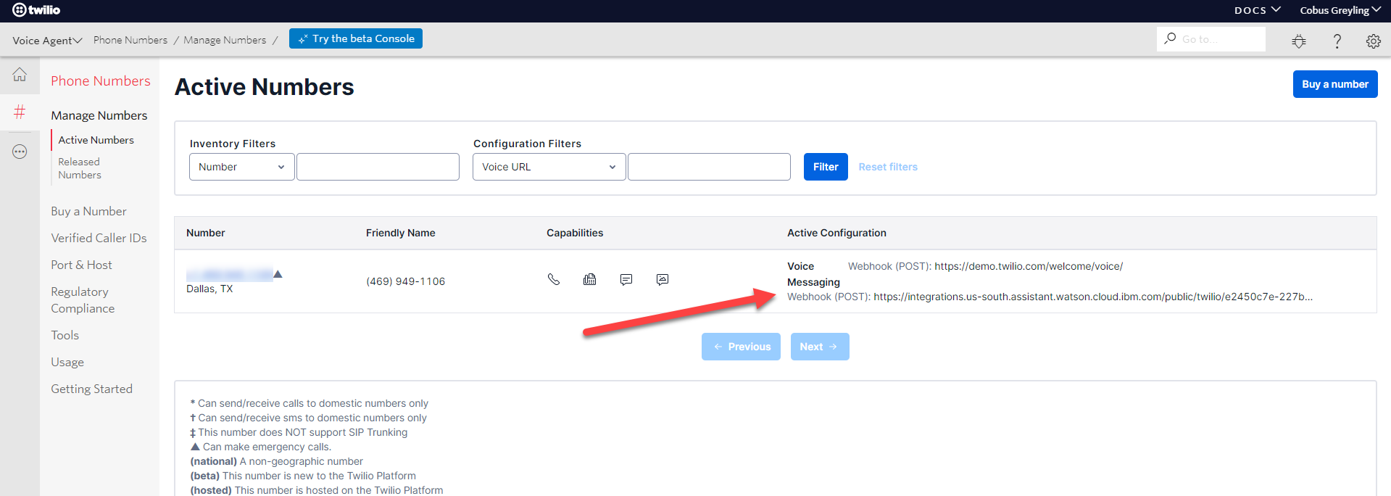Open Regulatory Compliance sidebar item
Viewport: 1391px width, 496px height.
pos(83,299)
